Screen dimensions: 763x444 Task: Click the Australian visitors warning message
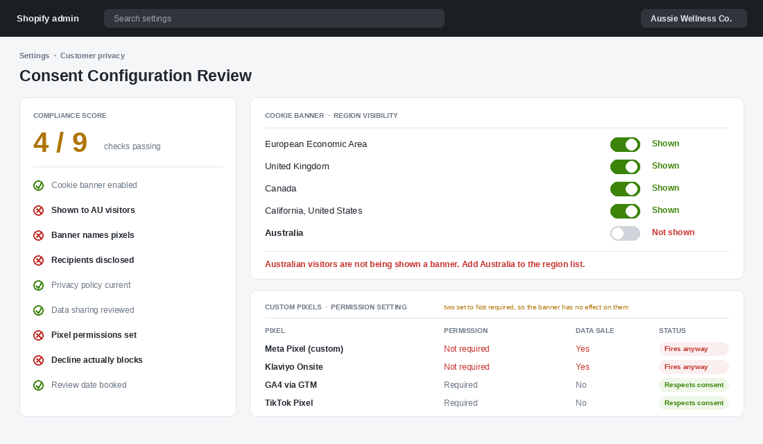tap(425, 264)
